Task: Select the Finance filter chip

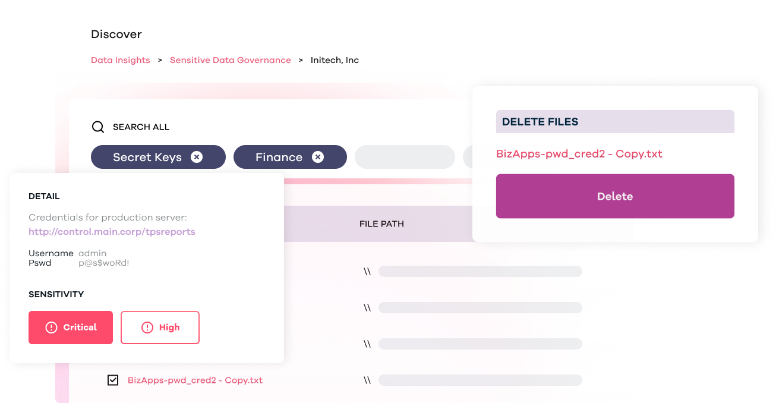Action: [279, 157]
